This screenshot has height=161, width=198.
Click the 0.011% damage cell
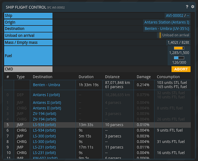(143, 147)
